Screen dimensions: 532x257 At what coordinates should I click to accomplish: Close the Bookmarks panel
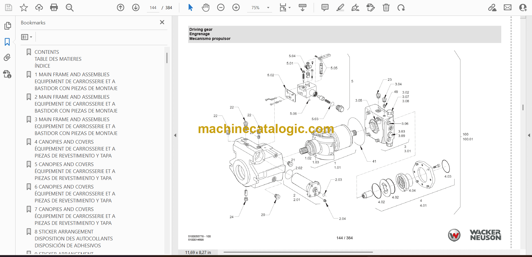point(162,22)
